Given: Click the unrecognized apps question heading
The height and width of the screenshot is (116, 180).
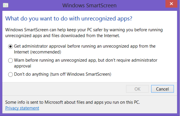Looking at the screenshot, I should pos(69,19).
